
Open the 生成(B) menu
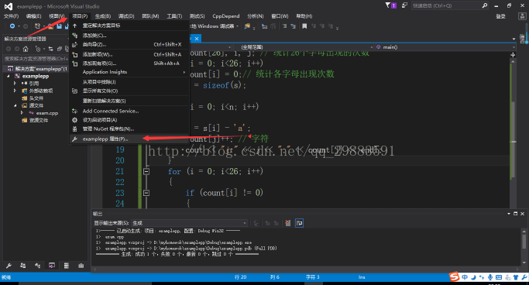pyautogui.click(x=103, y=16)
